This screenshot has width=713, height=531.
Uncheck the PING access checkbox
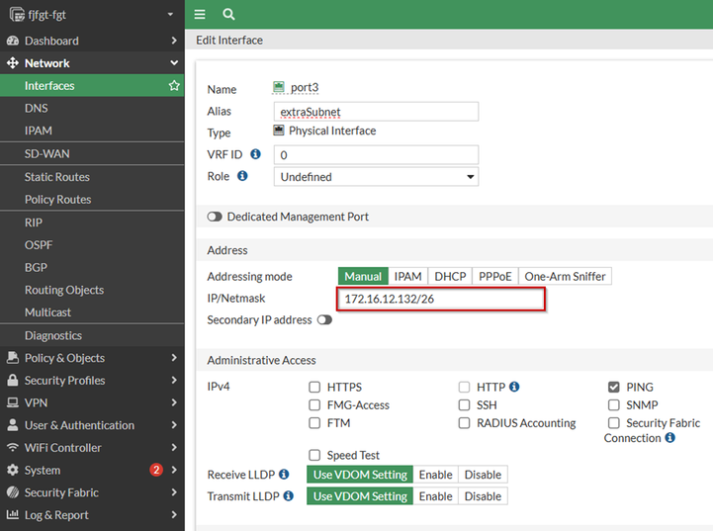614,388
